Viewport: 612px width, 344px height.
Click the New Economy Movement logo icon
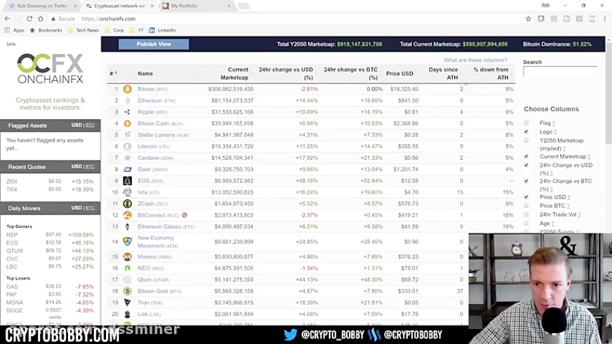click(x=127, y=242)
